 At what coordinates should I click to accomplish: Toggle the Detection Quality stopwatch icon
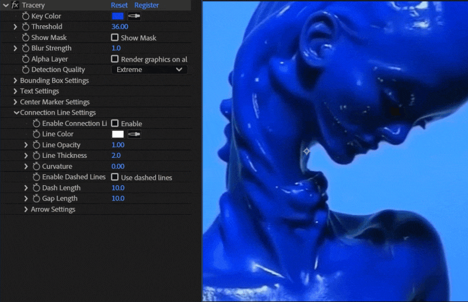click(25, 70)
